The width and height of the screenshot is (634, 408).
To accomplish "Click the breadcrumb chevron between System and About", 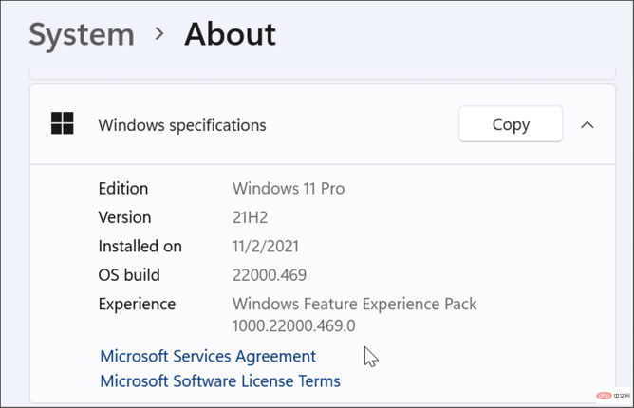I will point(159,33).
